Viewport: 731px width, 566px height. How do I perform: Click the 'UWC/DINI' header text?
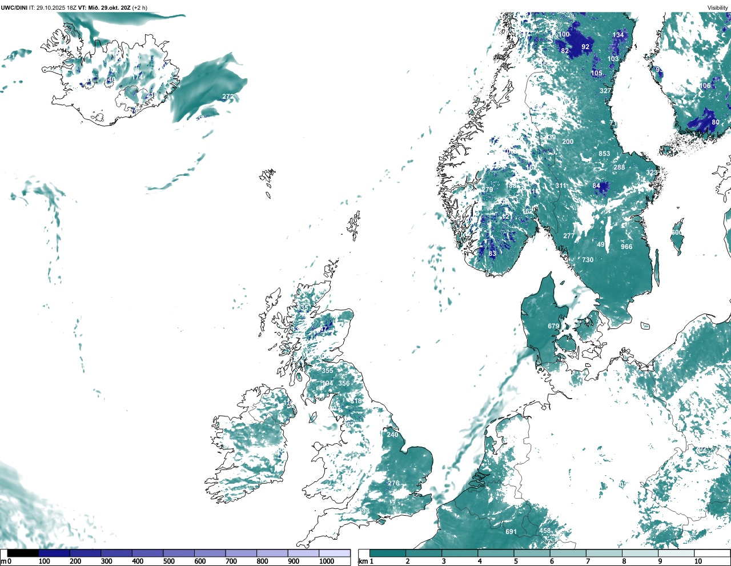14,7
